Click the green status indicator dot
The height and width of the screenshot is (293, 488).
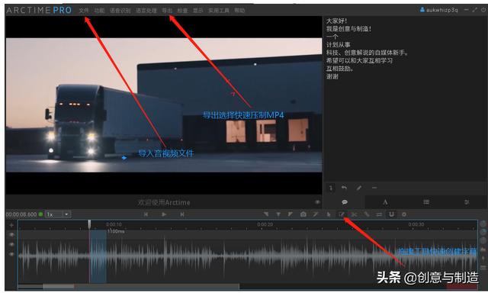coord(40,214)
